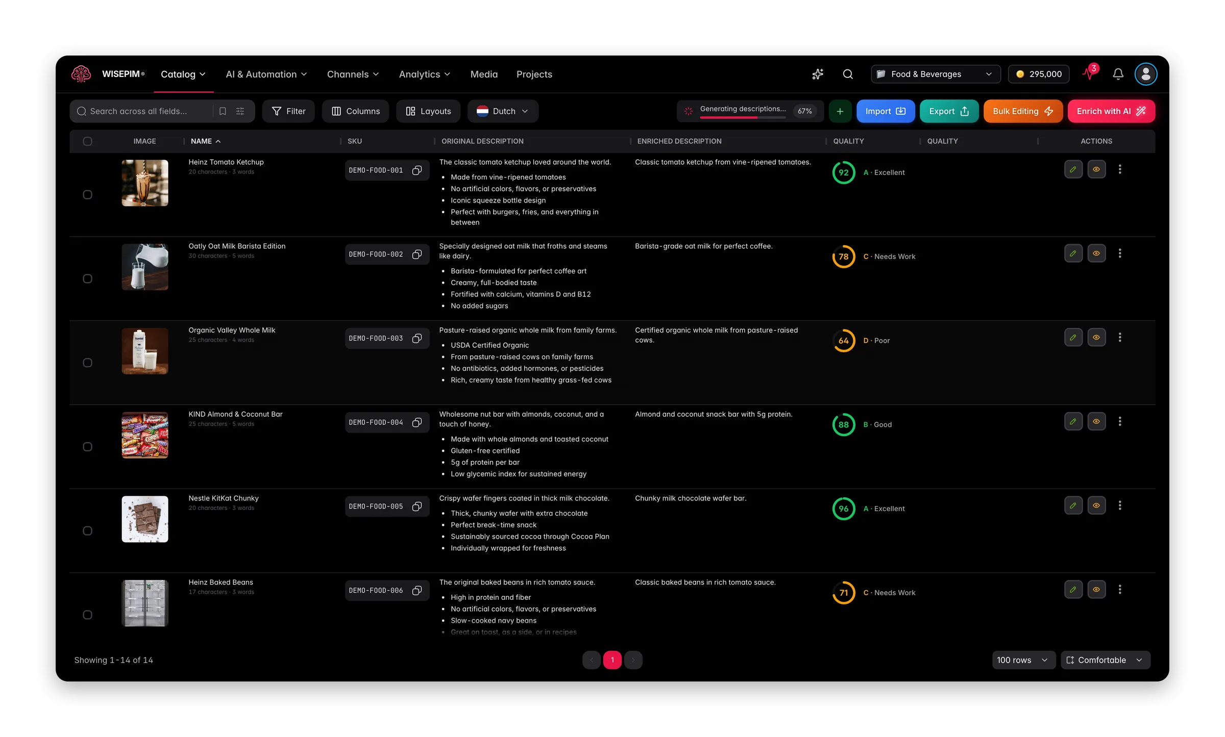Click the 64 quality score ring

click(x=844, y=341)
